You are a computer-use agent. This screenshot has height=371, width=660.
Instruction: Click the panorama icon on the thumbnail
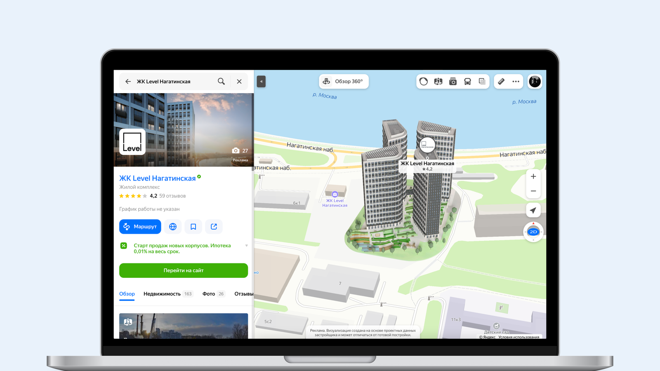128,322
